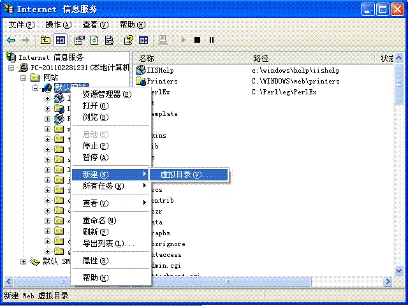Expand the last folder node above 默认 SMTP
Screen dimensions: 408x306
point(47,251)
